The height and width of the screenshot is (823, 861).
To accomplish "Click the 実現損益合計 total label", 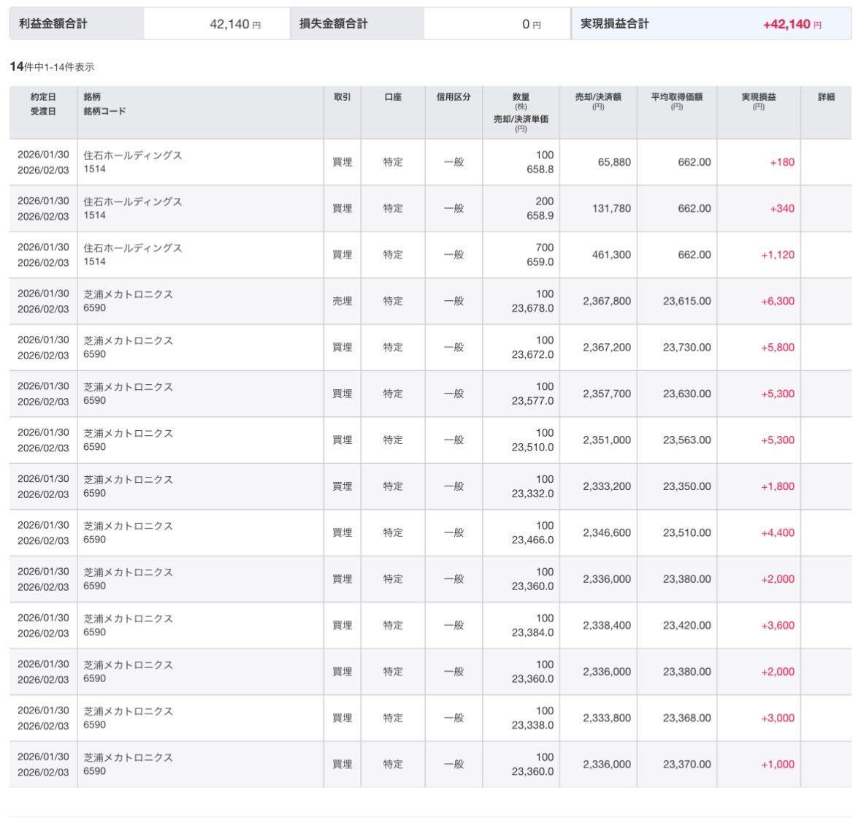I will pos(614,24).
